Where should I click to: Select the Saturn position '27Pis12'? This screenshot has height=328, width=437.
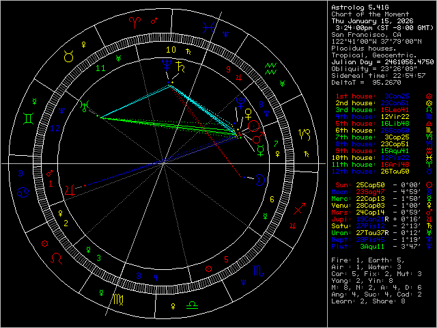370,226
